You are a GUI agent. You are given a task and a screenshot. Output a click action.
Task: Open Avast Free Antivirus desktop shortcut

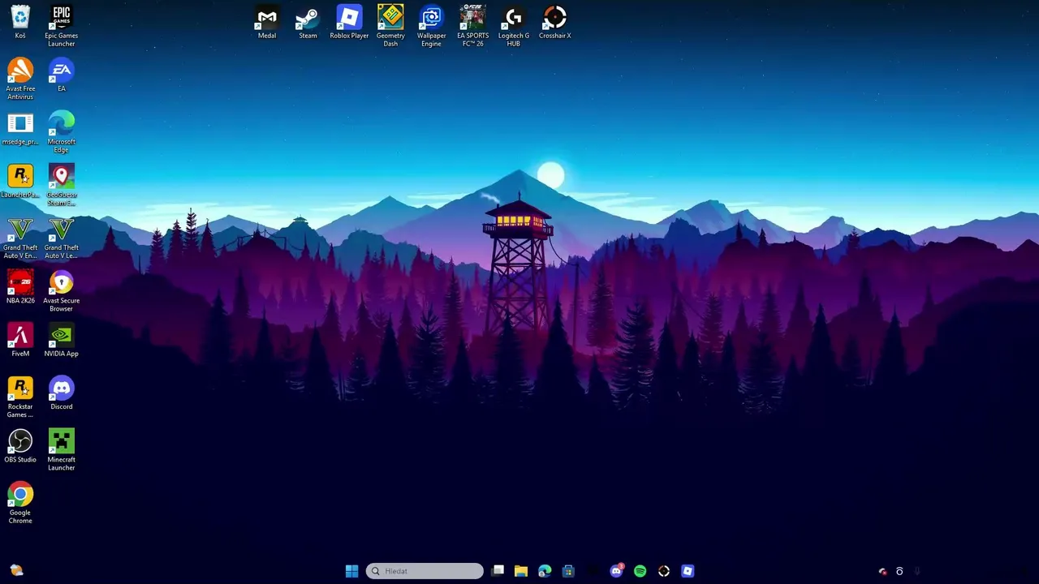pyautogui.click(x=20, y=79)
